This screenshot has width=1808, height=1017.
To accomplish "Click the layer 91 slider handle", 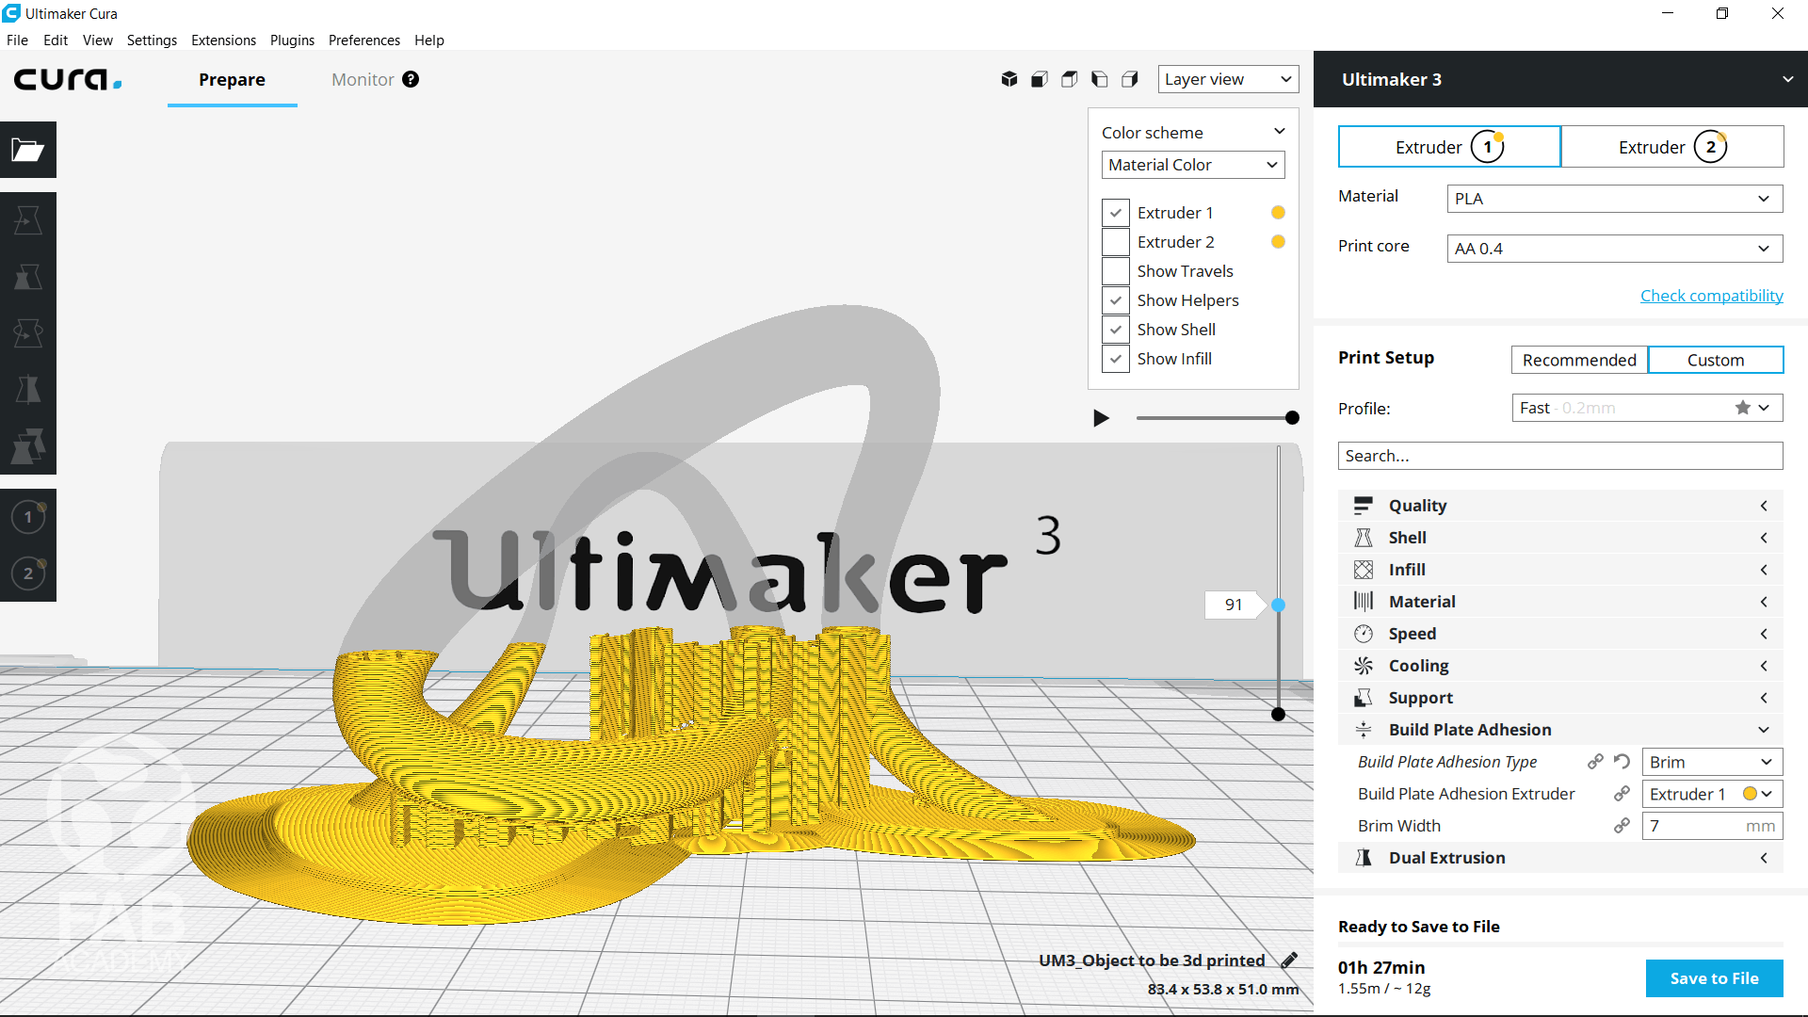I will point(1278,605).
